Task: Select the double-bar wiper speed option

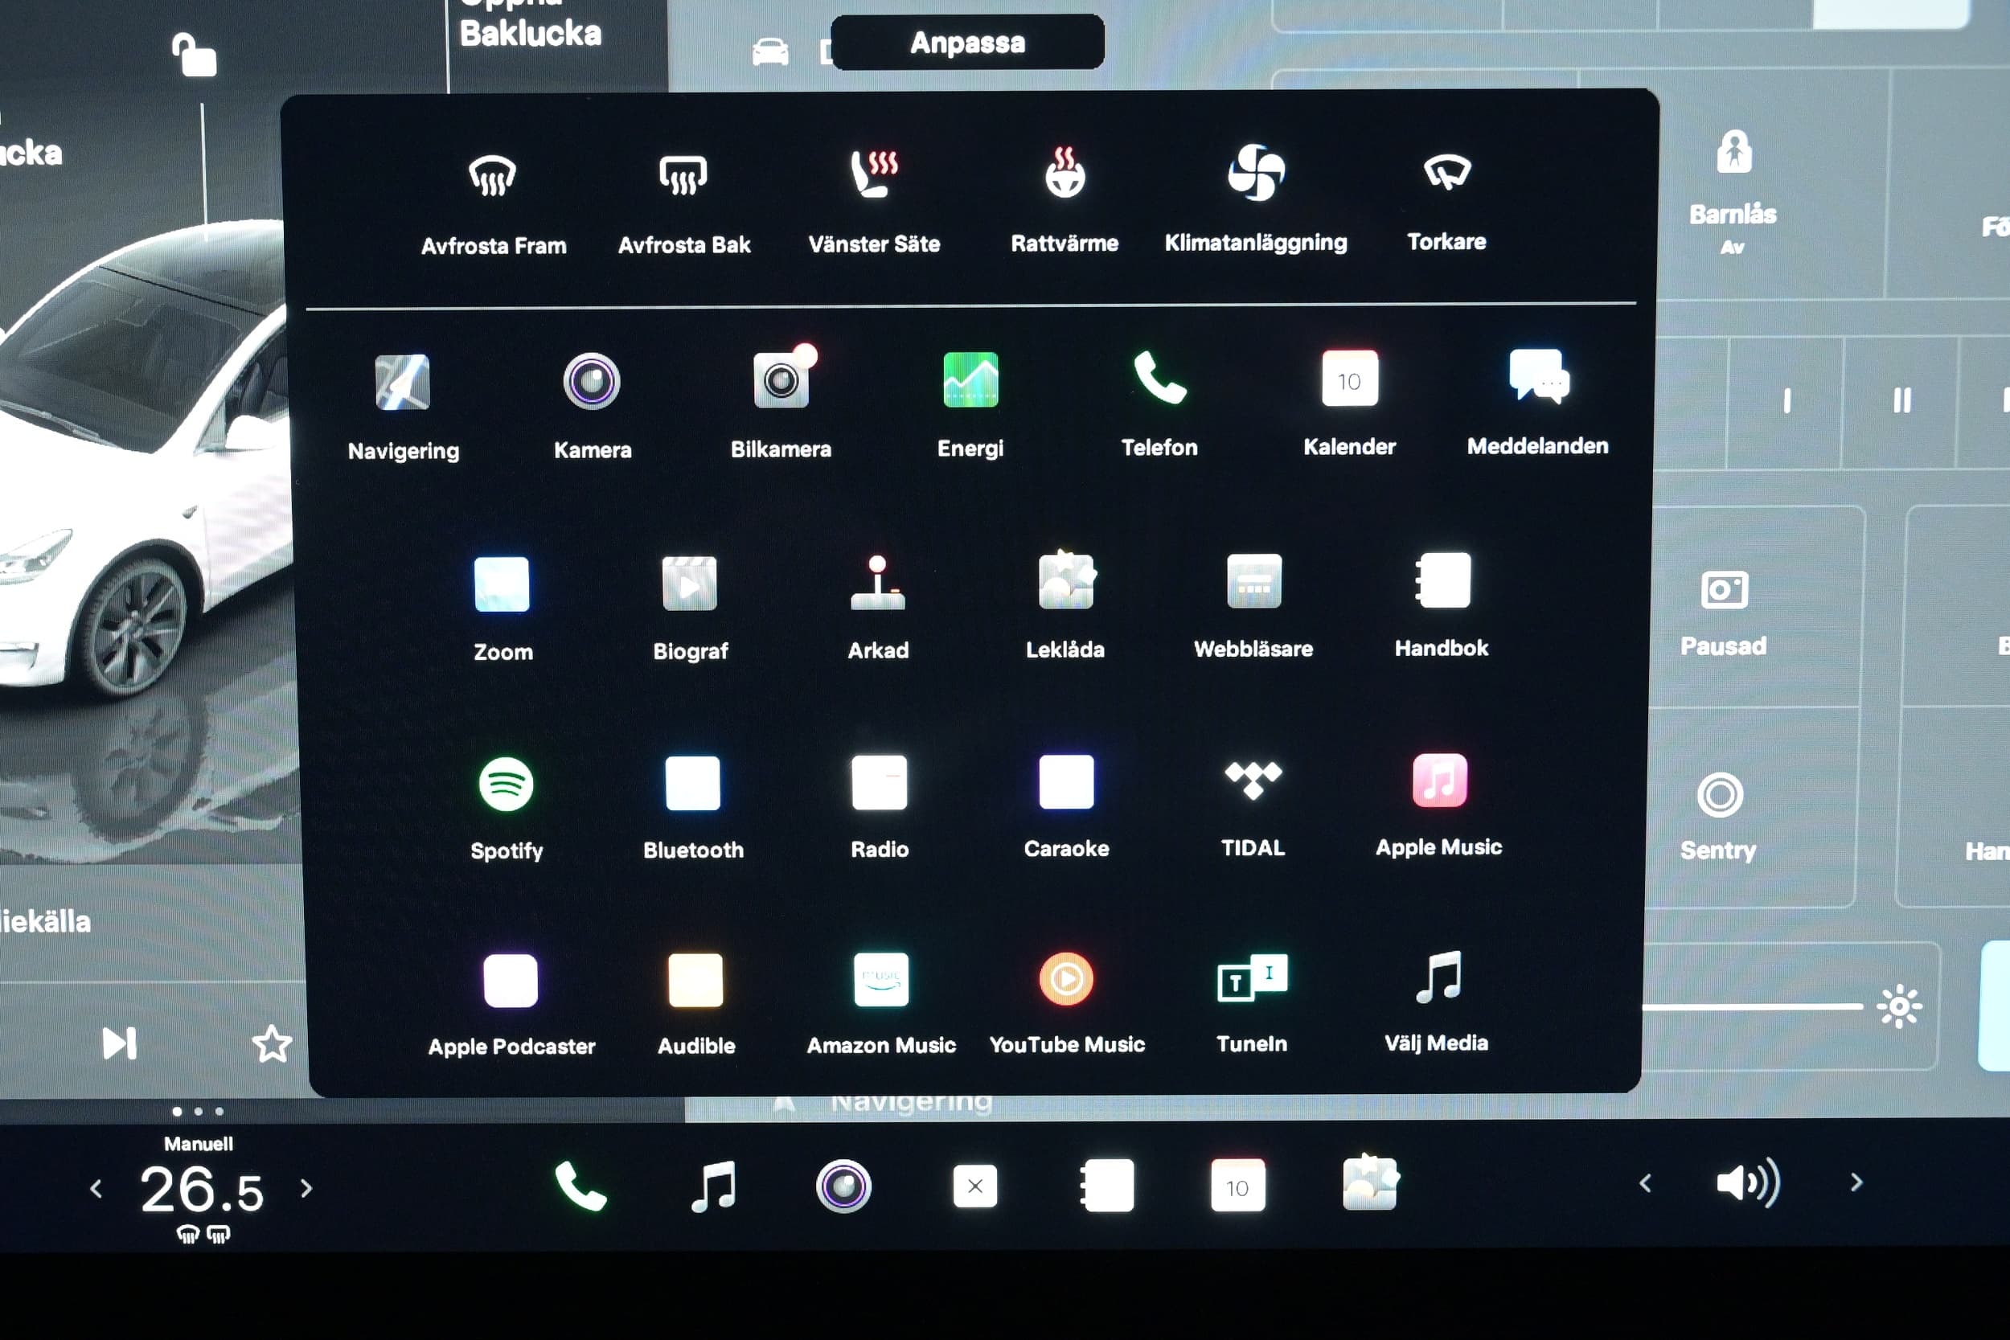Action: [x=1901, y=400]
